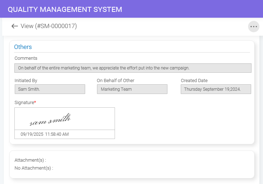The height and width of the screenshot is (184, 263).
Task: Click the Comments text field
Action: [133, 68]
